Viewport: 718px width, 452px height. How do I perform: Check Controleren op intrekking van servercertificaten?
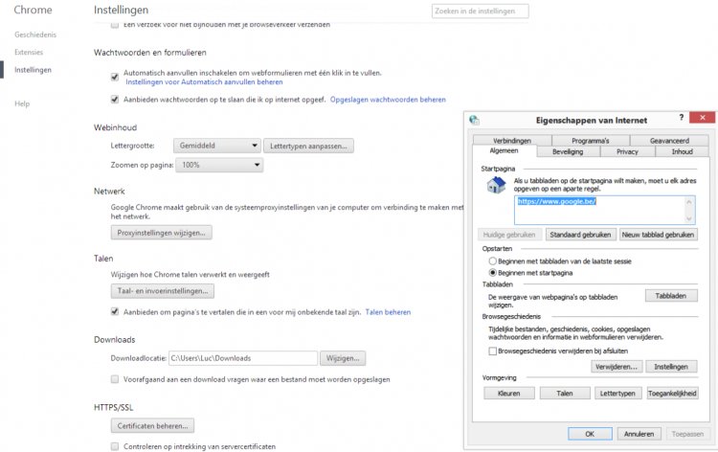coord(115,446)
